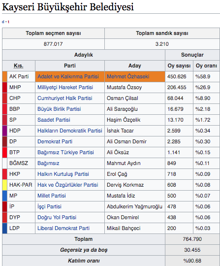Open the İşçi Partisi link

click(x=49, y=206)
